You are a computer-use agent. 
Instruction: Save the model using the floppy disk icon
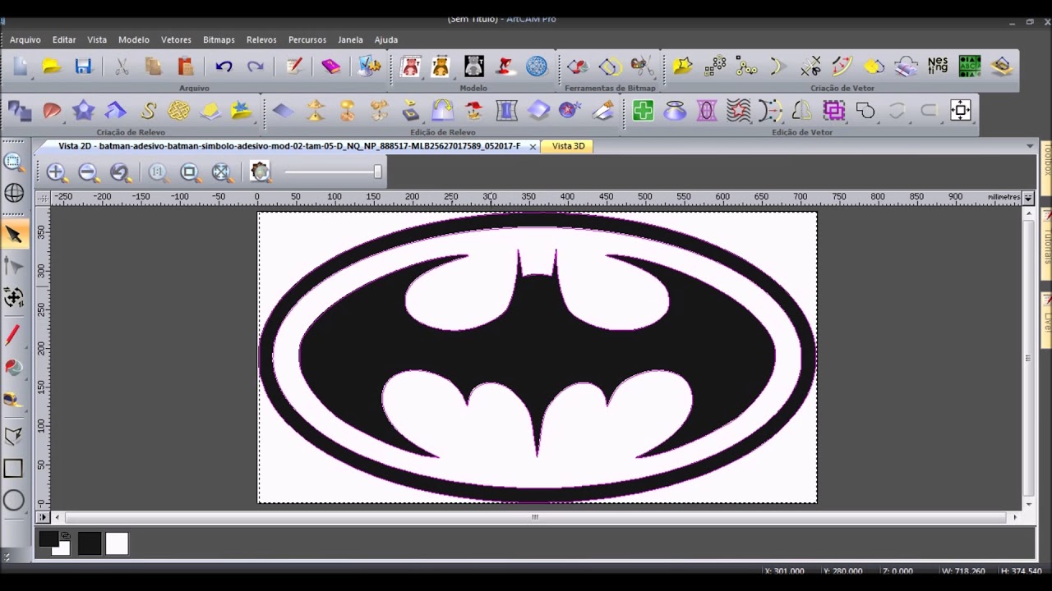pos(83,66)
